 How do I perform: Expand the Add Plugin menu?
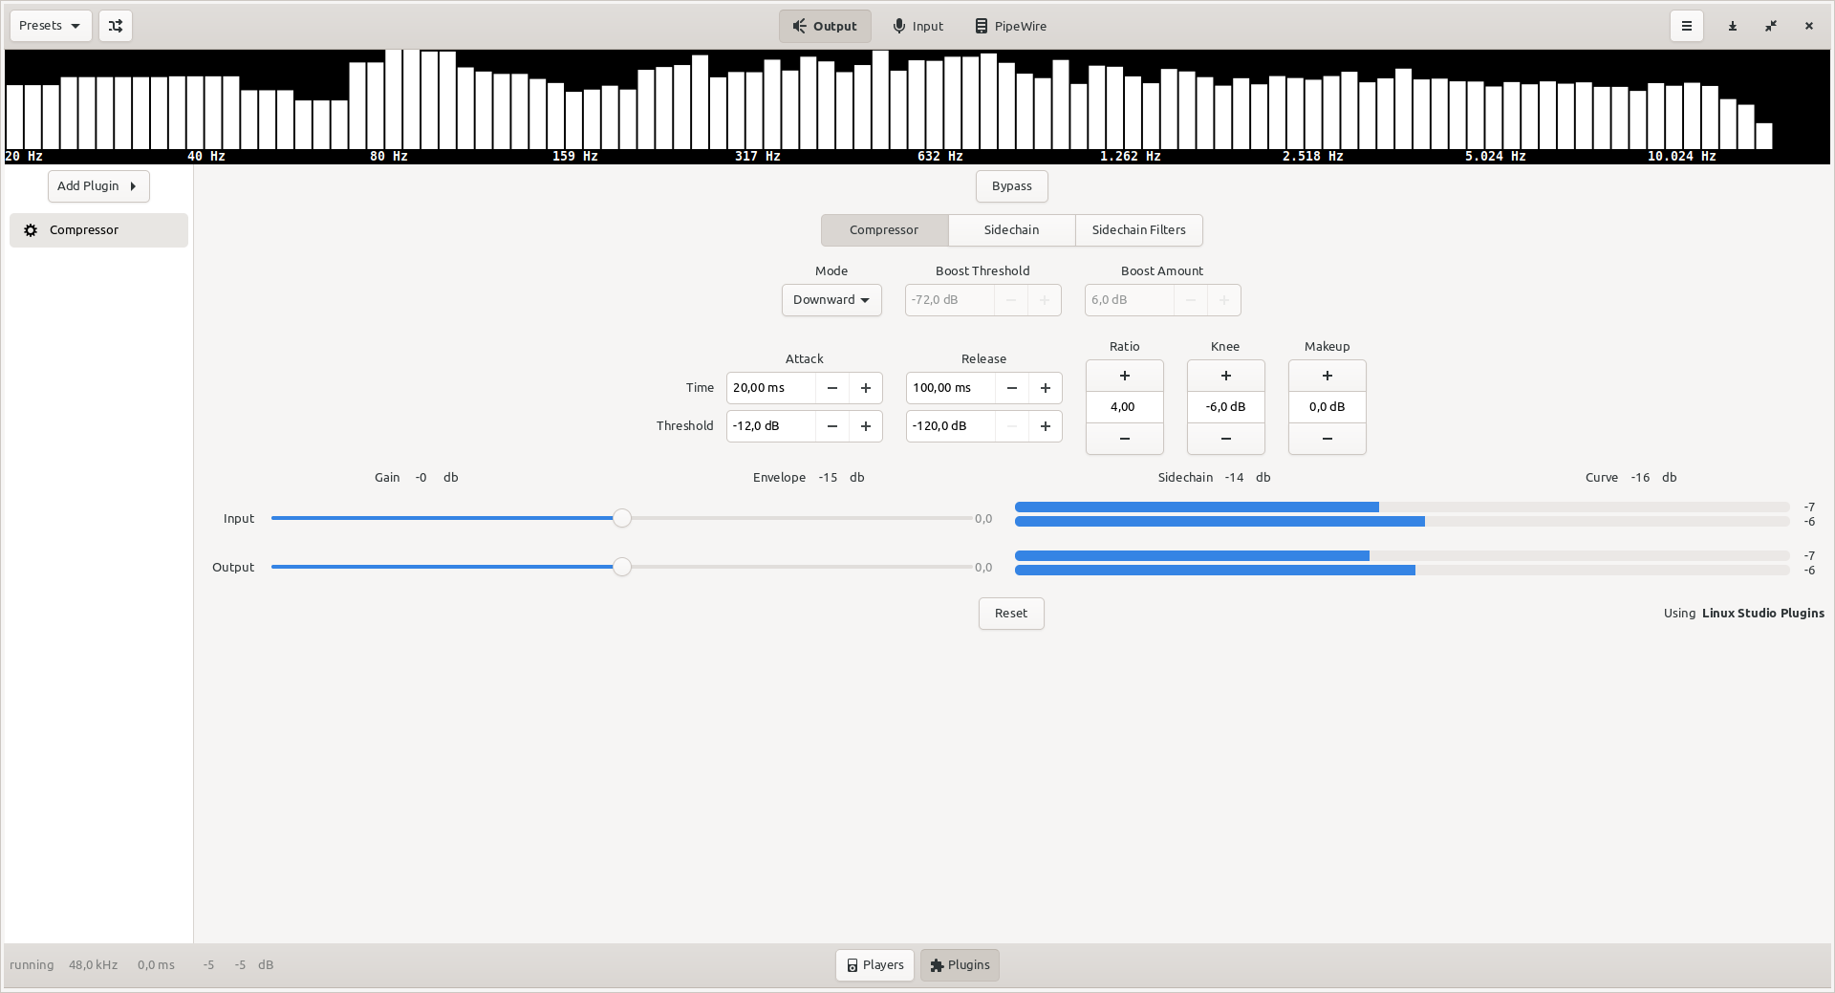[x=98, y=186]
